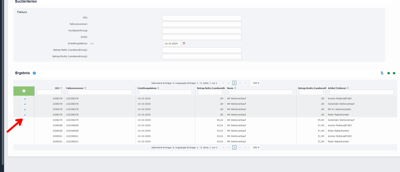Sort the table by SID column
Screen dimensions: 400x172
coord(61,88)
